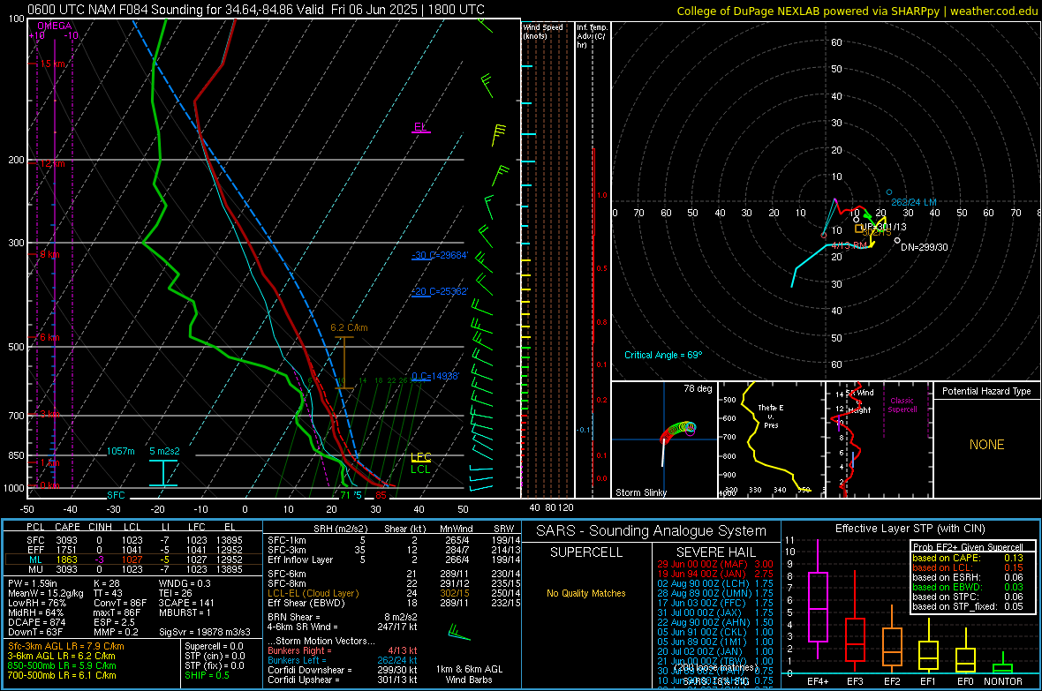Click the SUPERCELL column heading in SARS
This screenshot has height=691, width=1042.
(586, 552)
